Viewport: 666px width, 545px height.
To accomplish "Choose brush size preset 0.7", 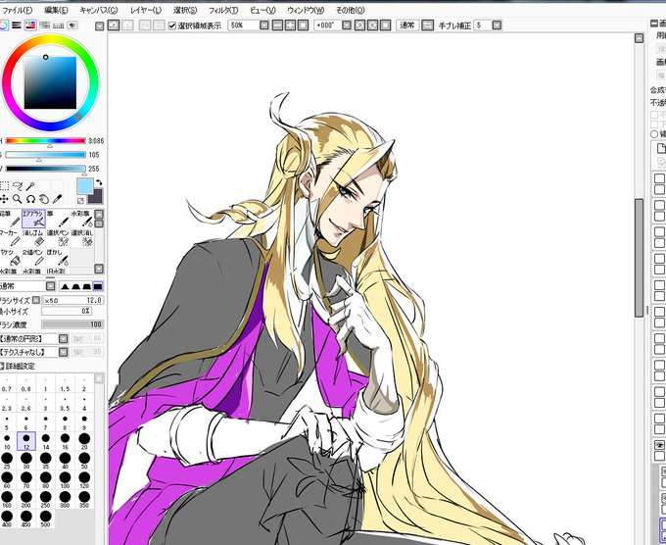I will pyautogui.click(x=7, y=383).
